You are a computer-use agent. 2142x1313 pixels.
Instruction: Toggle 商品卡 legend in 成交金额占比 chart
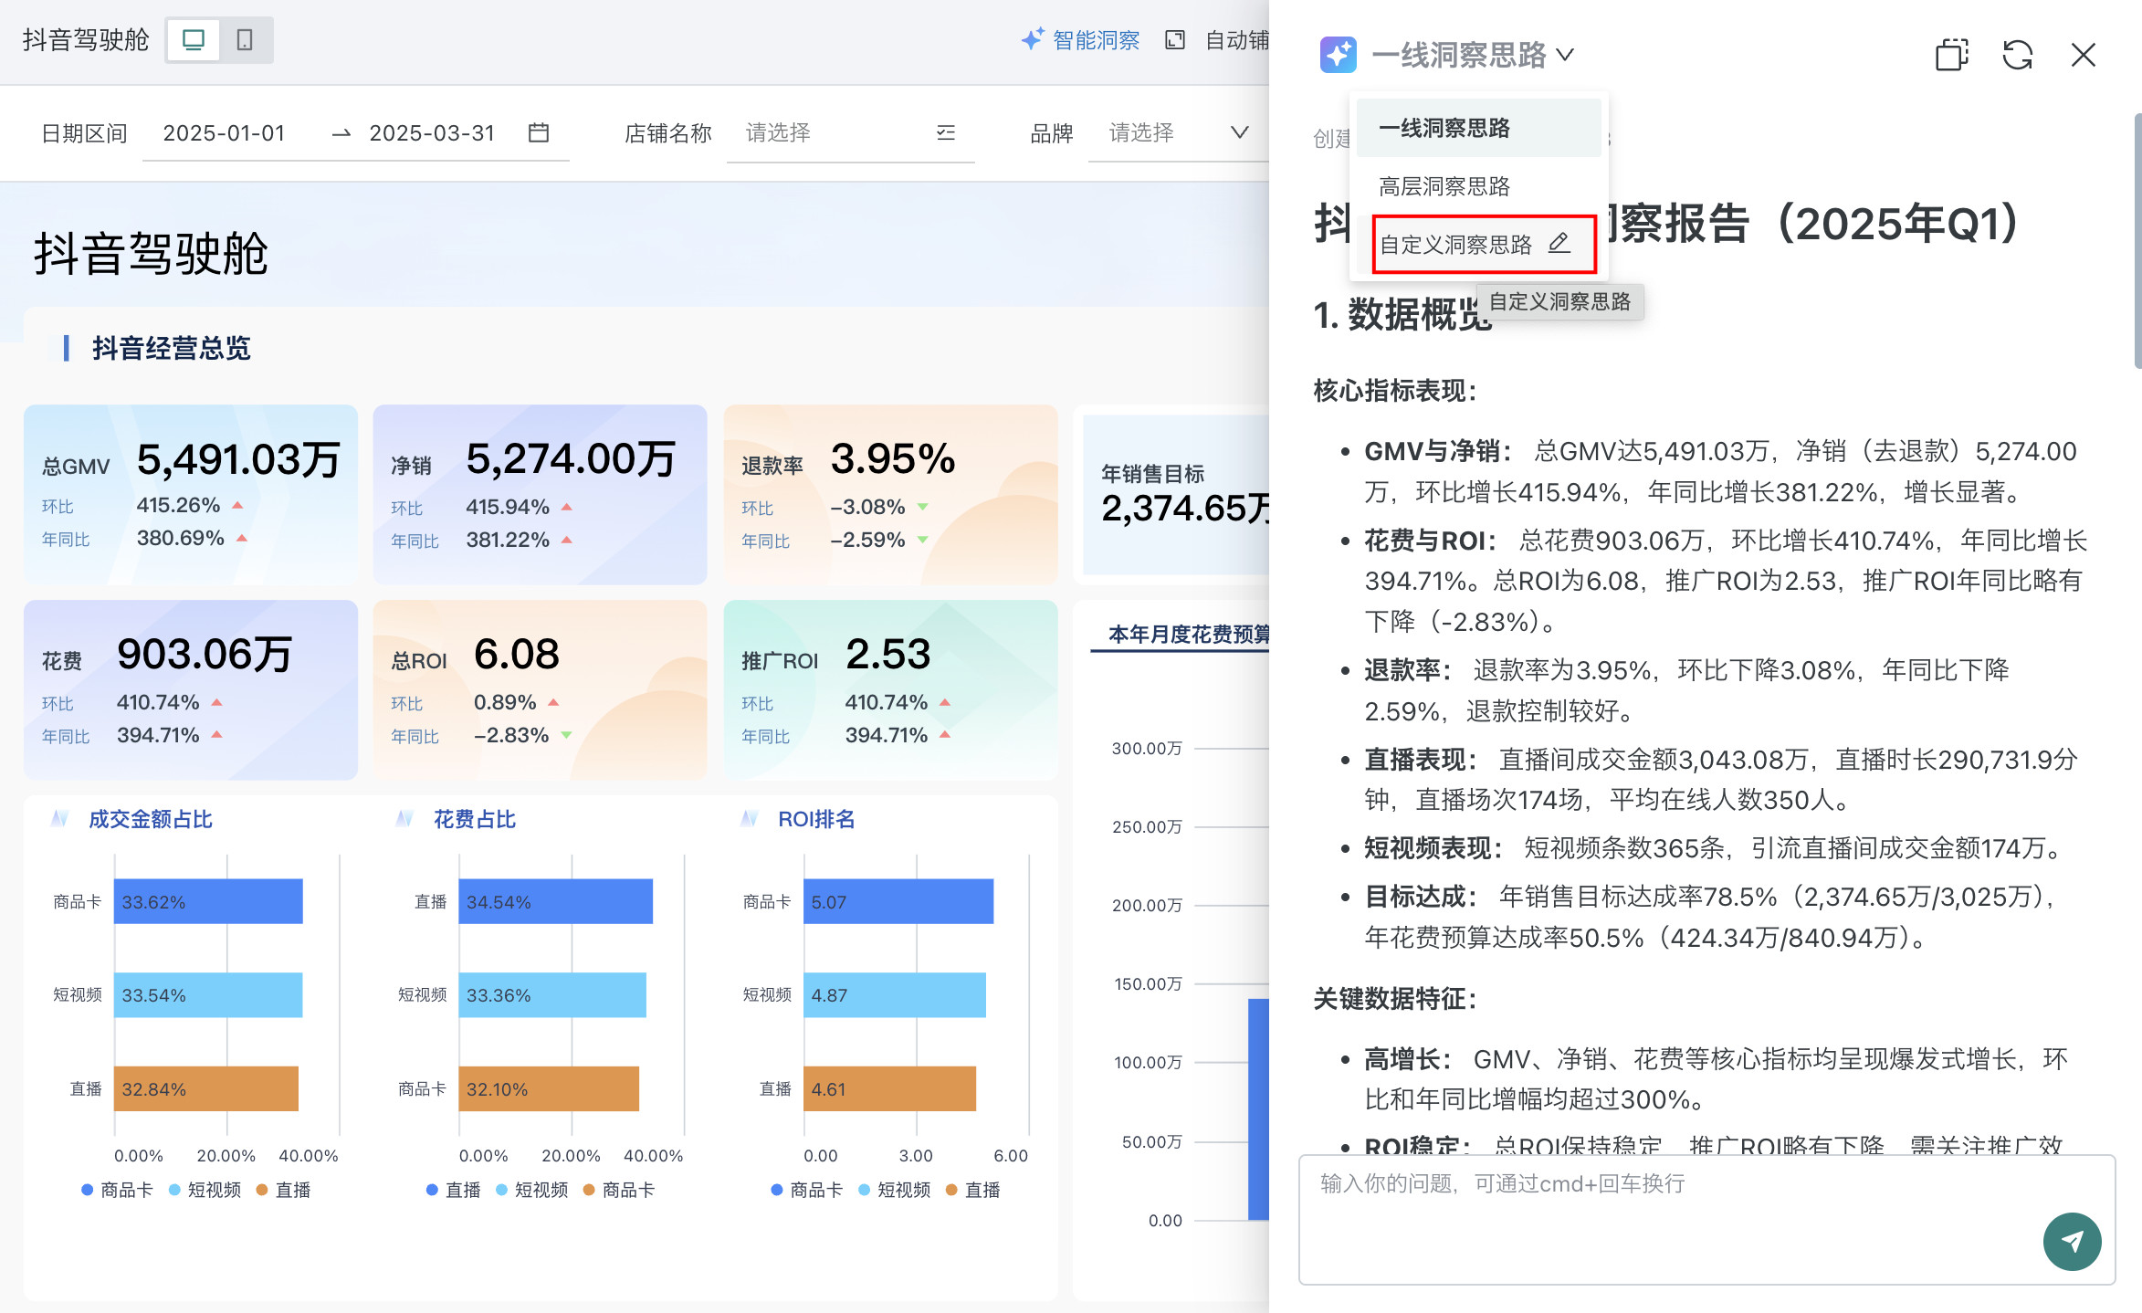coord(117,1190)
